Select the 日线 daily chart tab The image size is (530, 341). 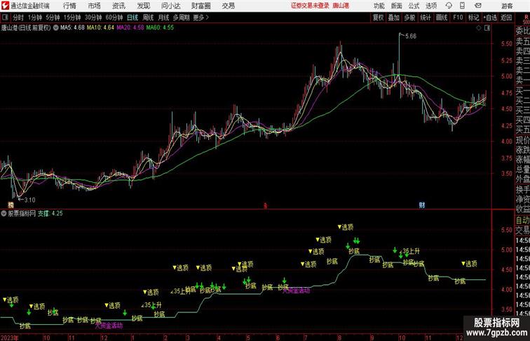click(x=132, y=18)
